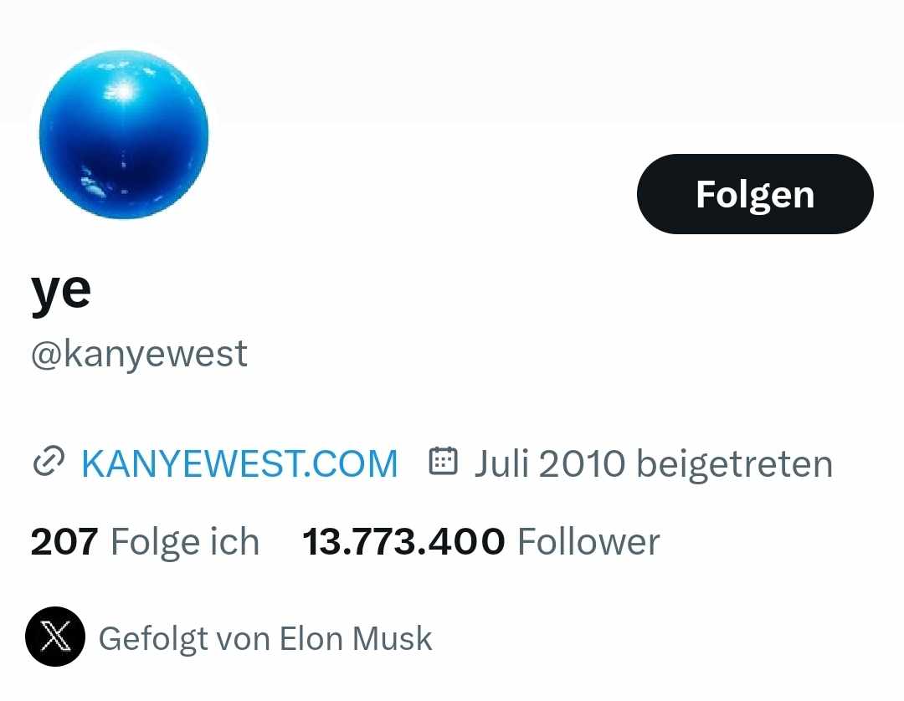Open the 207 following count

64,542
